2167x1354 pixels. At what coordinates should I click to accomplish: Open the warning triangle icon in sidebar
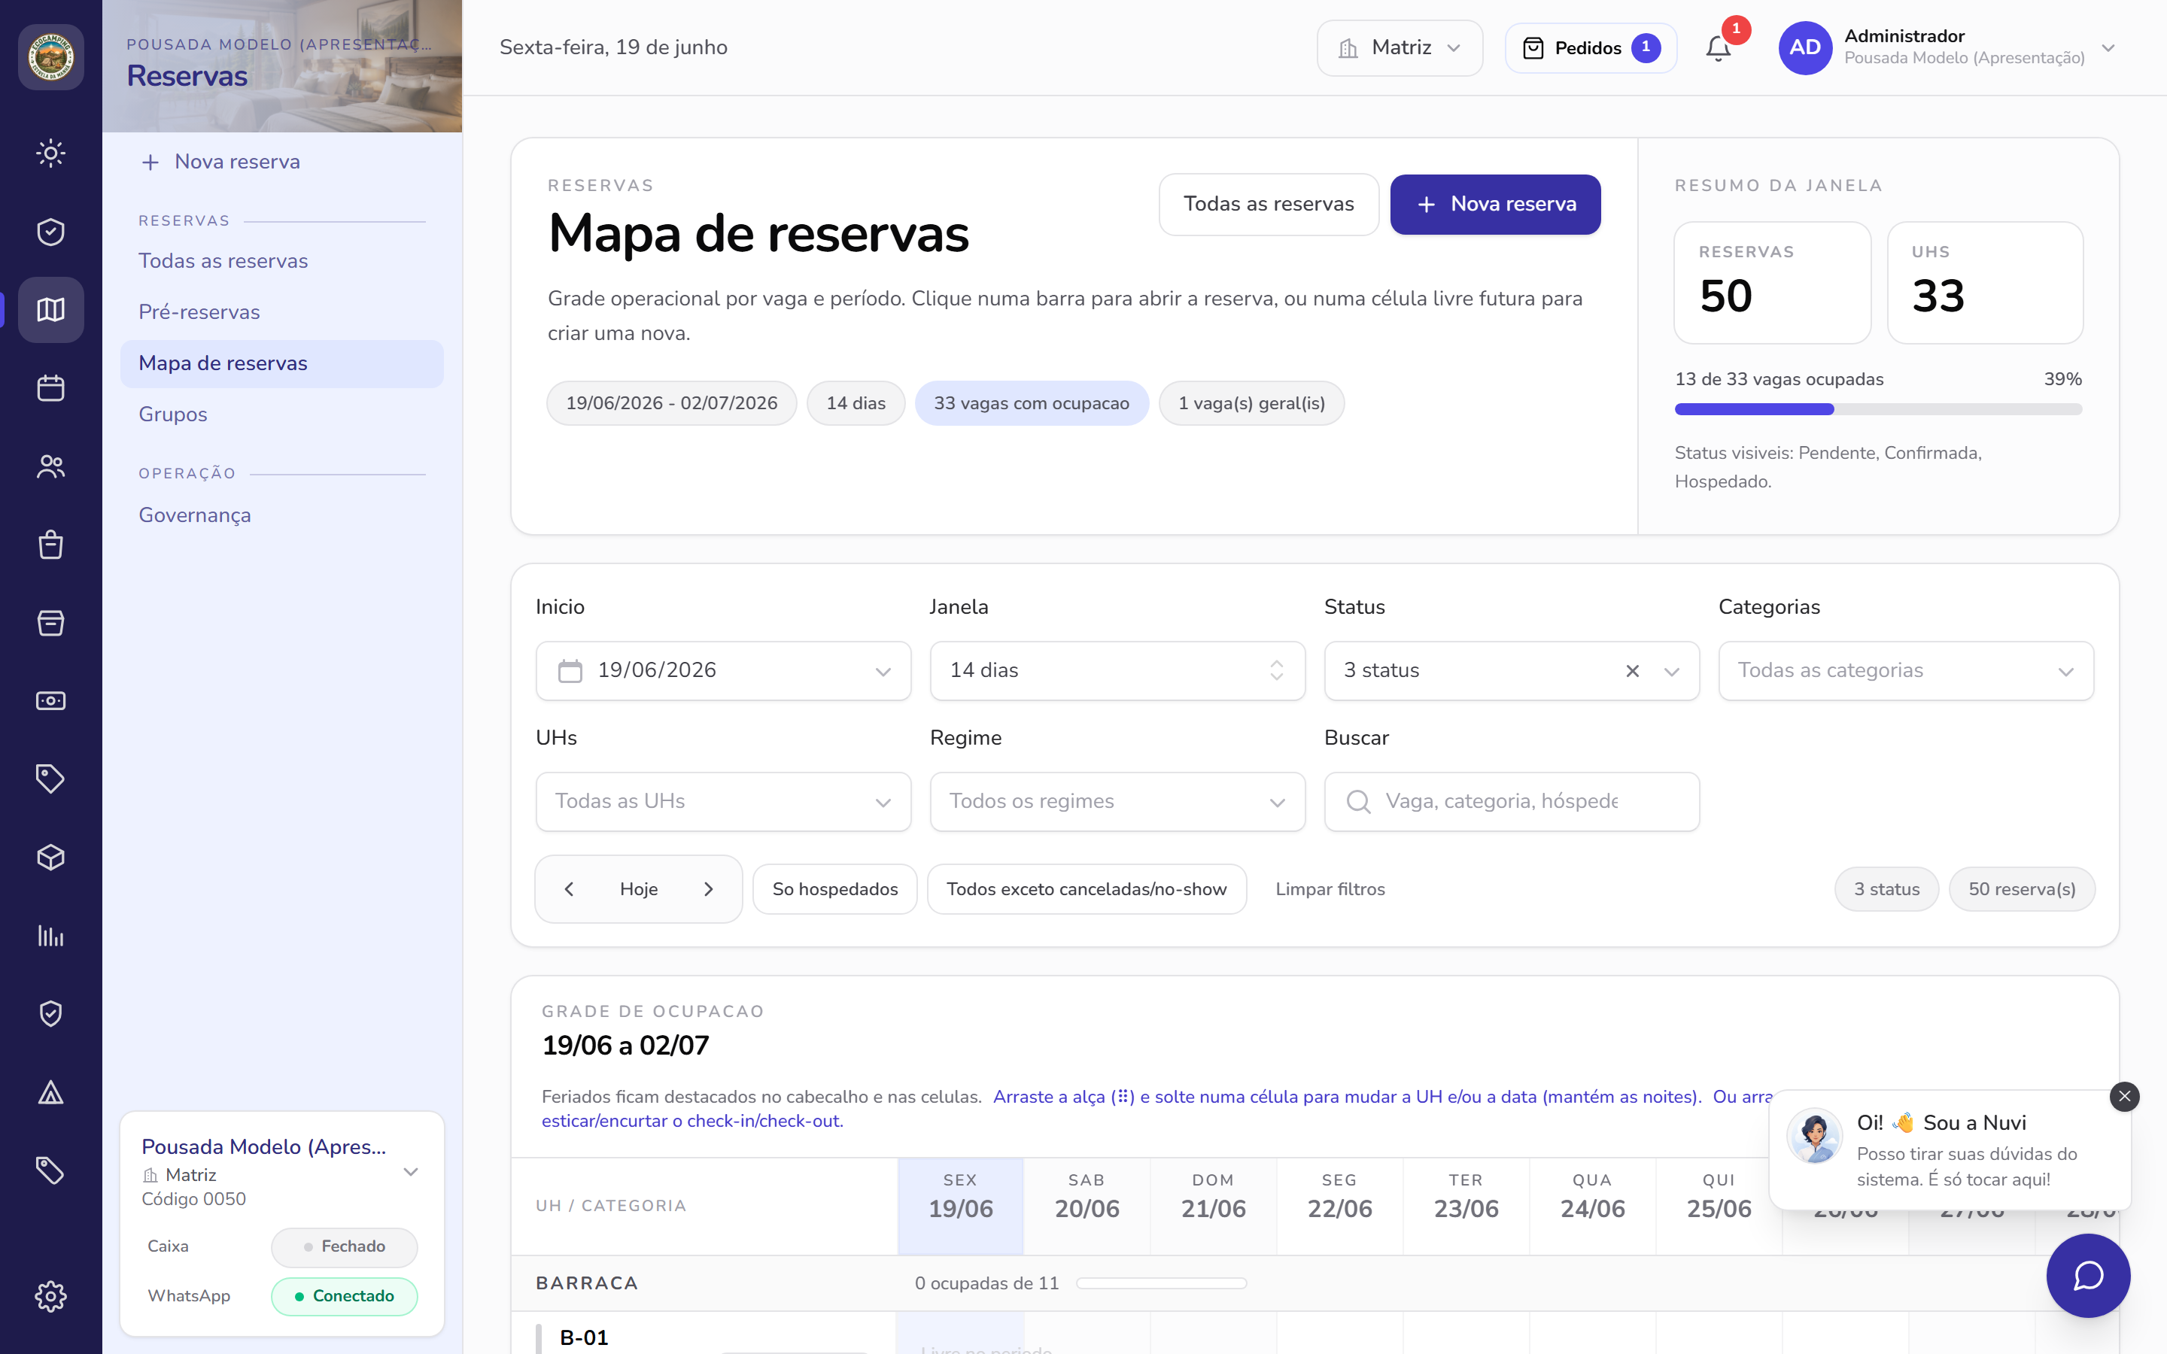tap(51, 1091)
